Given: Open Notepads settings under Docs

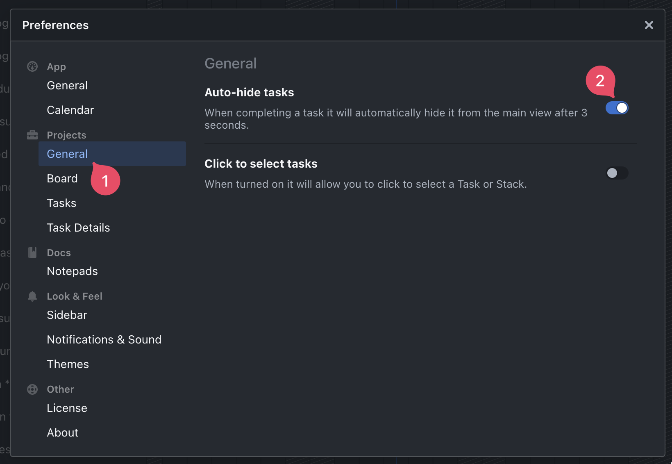Looking at the screenshot, I should pyautogui.click(x=72, y=271).
